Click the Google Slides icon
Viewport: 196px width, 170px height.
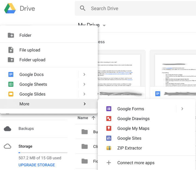click(x=11, y=94)
